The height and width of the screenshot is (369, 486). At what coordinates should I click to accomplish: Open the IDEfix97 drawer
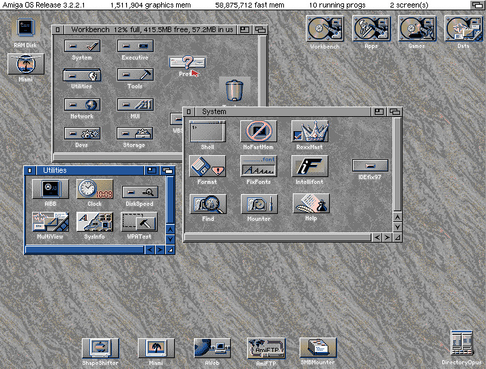[370, 165]
